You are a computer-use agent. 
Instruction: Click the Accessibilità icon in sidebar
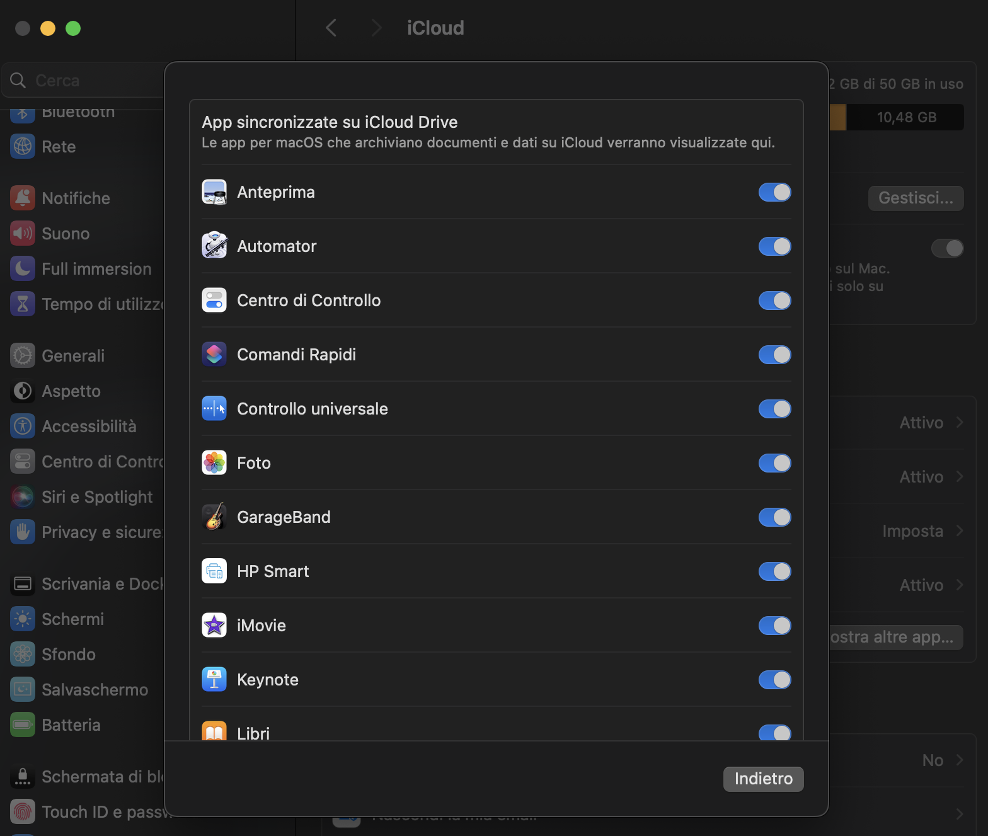pos(23,427)
